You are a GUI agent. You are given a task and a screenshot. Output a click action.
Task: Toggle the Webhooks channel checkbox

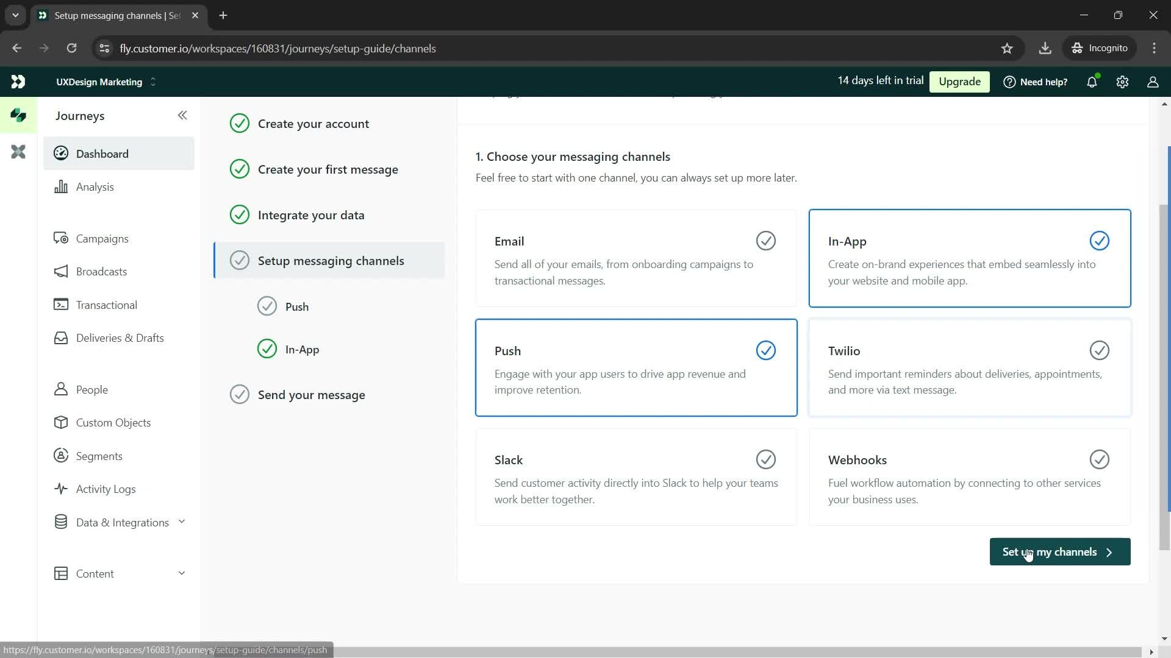[x=1100, y=459]
